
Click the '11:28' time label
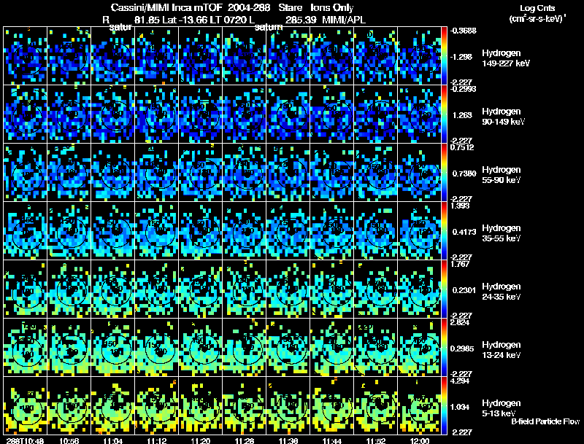pos(245,440)
